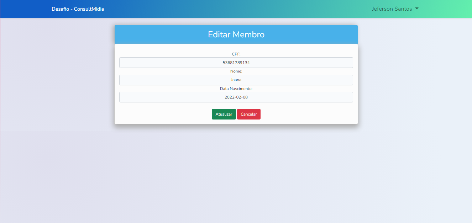Click the Nome: label
472x223 pixels.
pos(236,71)
